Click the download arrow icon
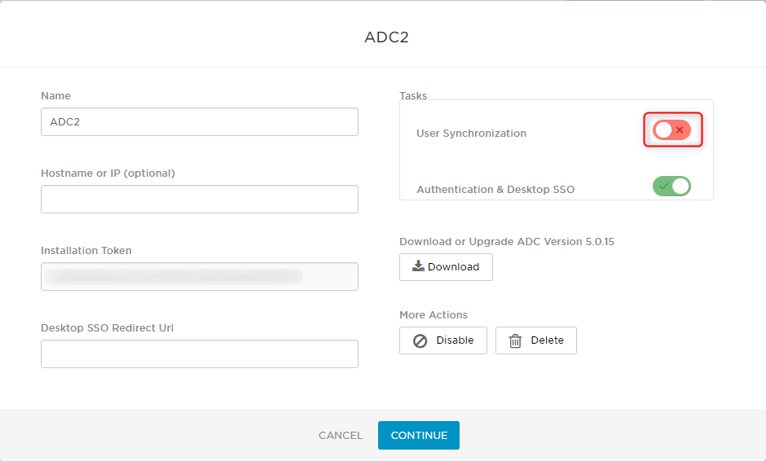The height and width of the screenshot is (461, 766). (x=418, y=266)
